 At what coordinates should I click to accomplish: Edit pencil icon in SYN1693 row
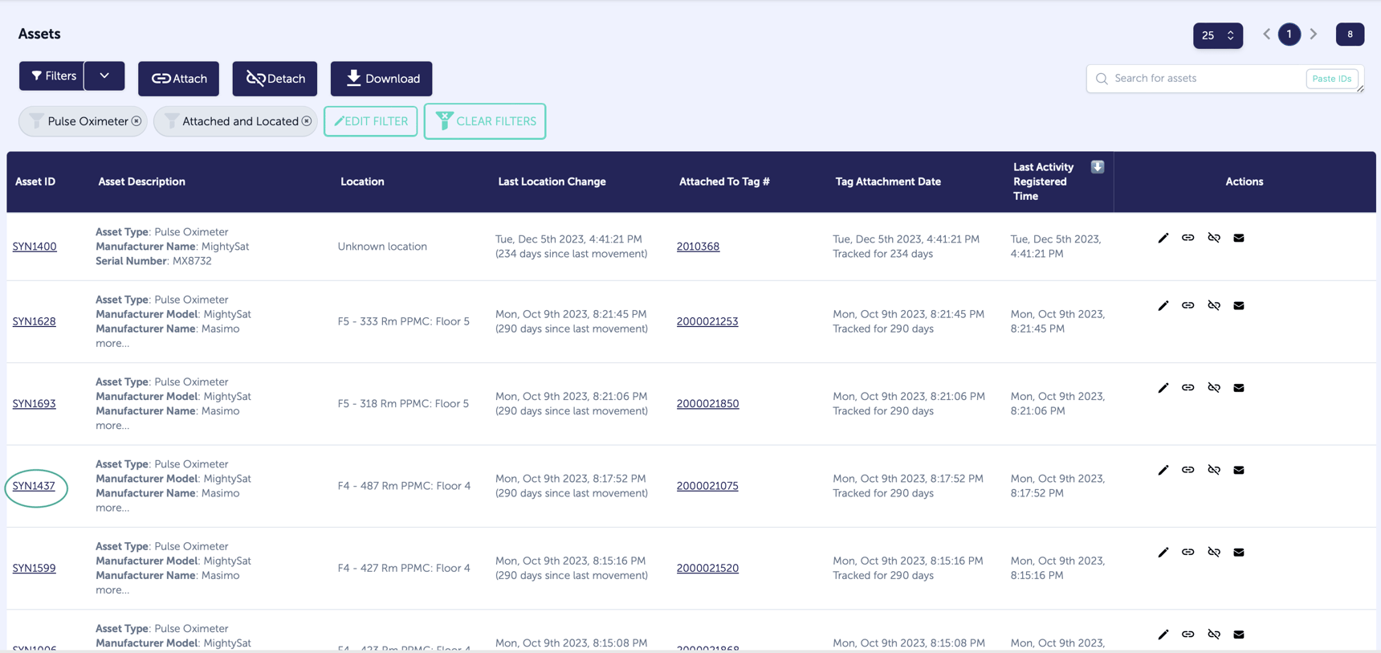[x=1163, y=388]
